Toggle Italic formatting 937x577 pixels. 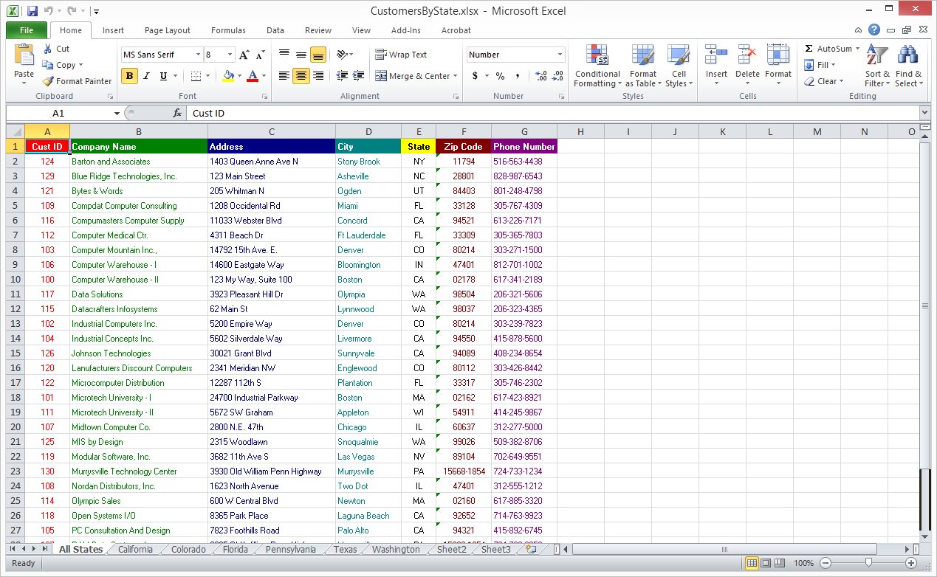pyautogui.click(x=146, y=76)
